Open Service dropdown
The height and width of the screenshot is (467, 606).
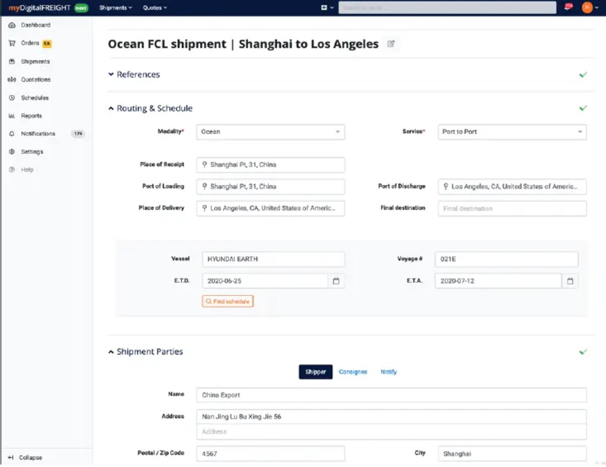tap(512, 132)
